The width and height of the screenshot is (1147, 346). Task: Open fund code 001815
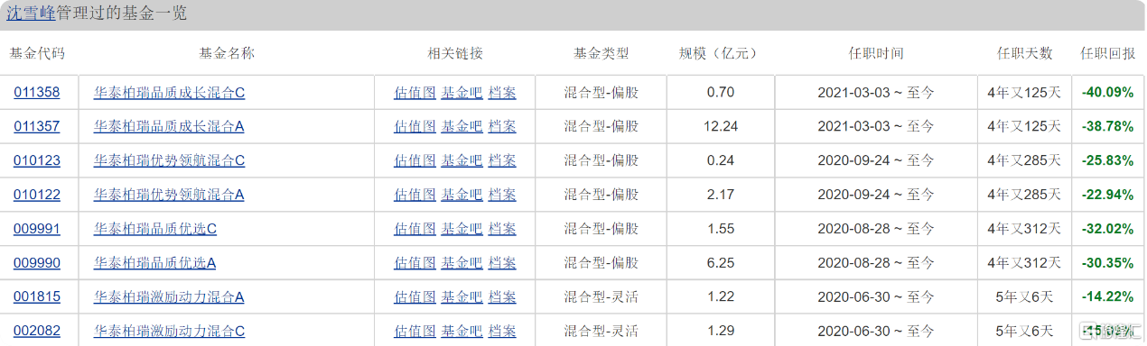[x=37, y=297]
